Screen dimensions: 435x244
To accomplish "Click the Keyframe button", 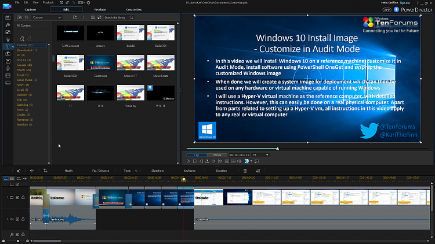I will tap(190, 171).
